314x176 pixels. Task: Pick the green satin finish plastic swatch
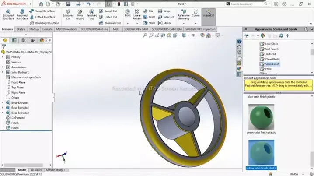tap(261, 116)
